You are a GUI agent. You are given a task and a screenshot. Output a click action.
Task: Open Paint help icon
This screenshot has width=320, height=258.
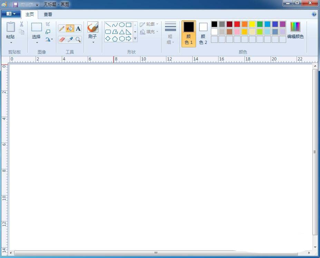coord(314,14)
